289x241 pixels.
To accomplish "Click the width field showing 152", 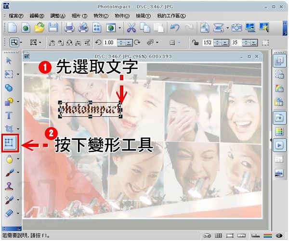I will click(208, 43).
